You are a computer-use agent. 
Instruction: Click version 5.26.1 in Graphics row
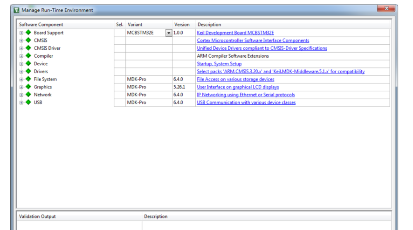(x=179, y=87)
